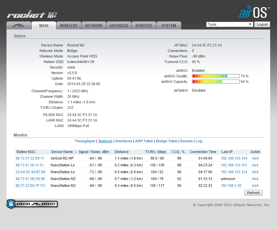This screenshot has width=277, height=230.
Task: Open station MAC 68:72:51:28:11:31
Action: click(30, 165)
